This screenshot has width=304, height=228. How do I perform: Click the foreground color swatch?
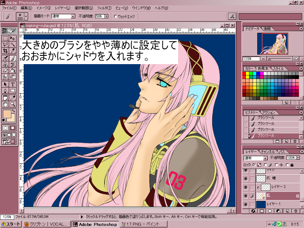[x=7, y=114]
